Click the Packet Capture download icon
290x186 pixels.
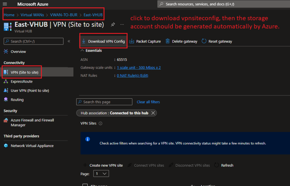pyautogui.click(x=132, y=41)
